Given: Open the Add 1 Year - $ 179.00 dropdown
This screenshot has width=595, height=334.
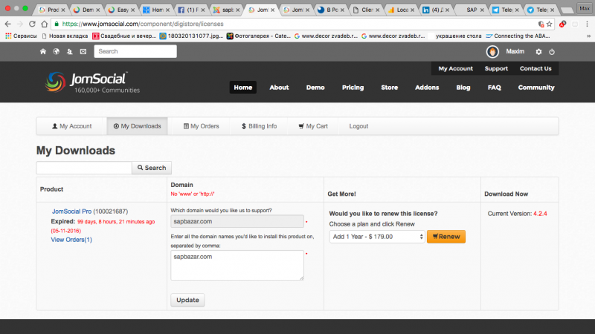Looking at the screenshot, I should click(x=377, y=237).
